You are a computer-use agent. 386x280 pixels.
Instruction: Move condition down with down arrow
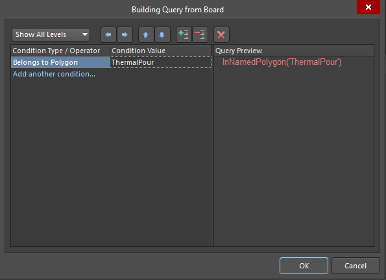[162, 35]
